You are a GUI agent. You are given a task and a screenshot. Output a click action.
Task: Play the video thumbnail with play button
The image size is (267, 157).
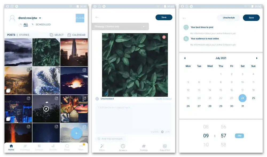tap(46, 109)
